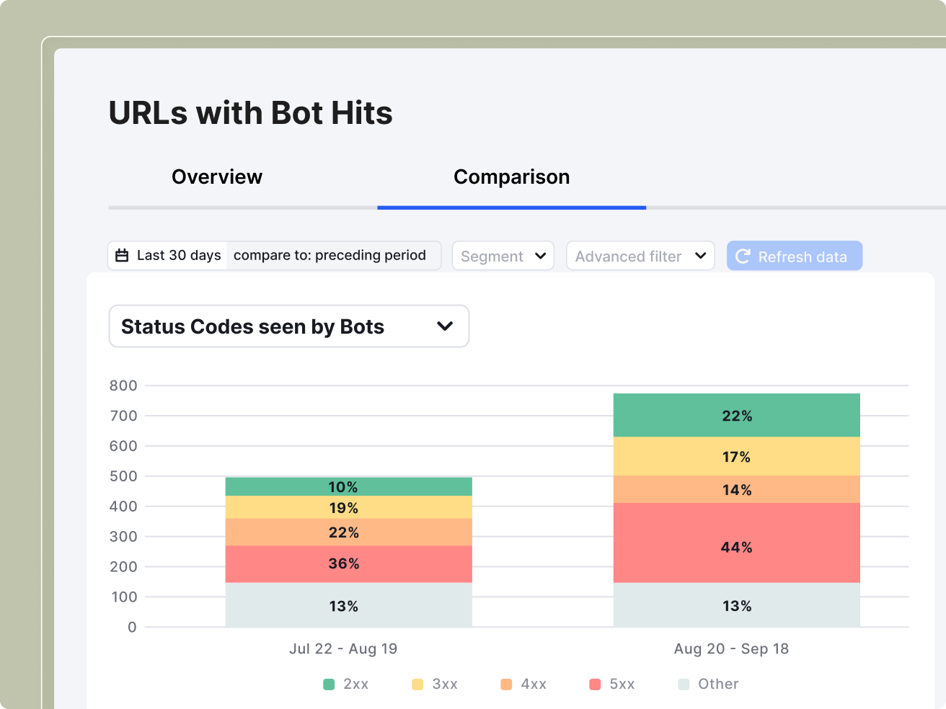Screen dimensions: 946x709
Task: Select the Comparison tab
Action: coord(511,177)
